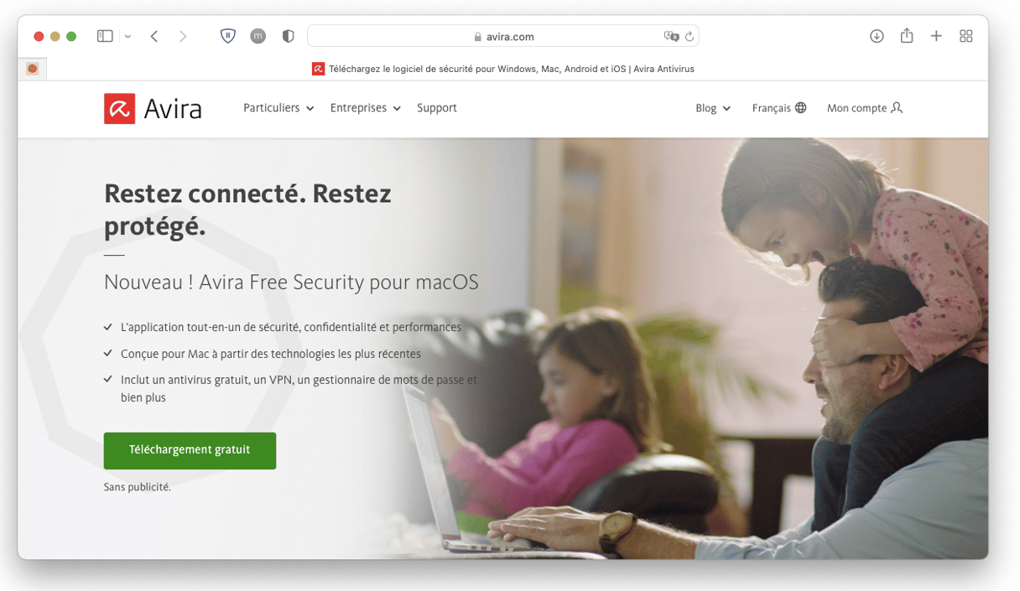Select the avira.com address bar
The image size is (1020, 591).
click(502, 36)
